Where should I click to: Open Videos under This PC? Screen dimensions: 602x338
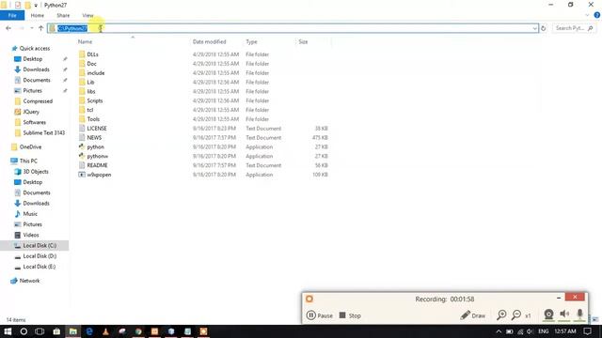tap(31, 235)
